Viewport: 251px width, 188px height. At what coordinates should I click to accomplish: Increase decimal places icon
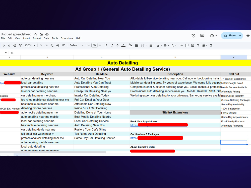pos(58,45)
